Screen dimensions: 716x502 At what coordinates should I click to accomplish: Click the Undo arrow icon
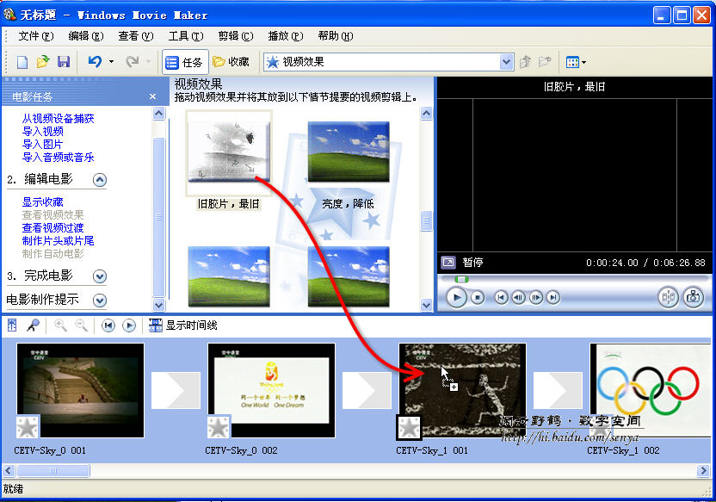click(x=95, y=62)
